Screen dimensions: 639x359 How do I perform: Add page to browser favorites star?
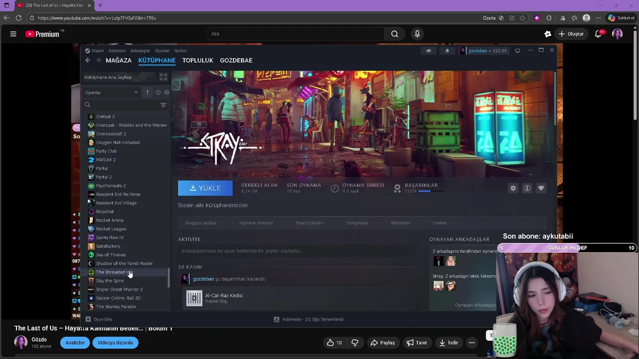[522, 18]
